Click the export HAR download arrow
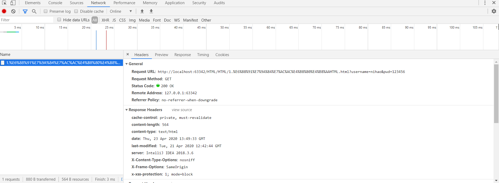This screenshot has height=183, width=499. (151, 11)
